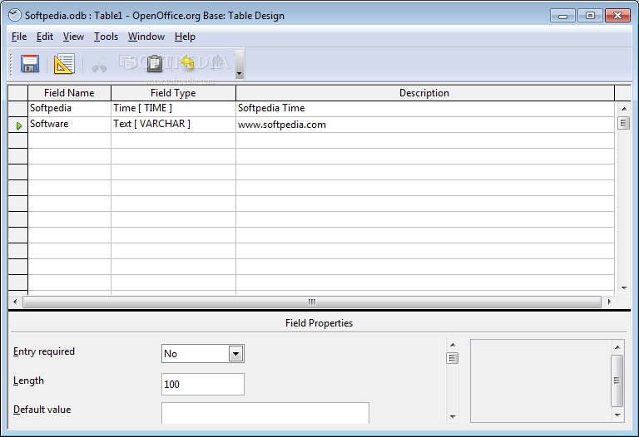Screen dimensions: 639x437
Task: Click the Softpedia Time description cell
Action: point(425,109)
